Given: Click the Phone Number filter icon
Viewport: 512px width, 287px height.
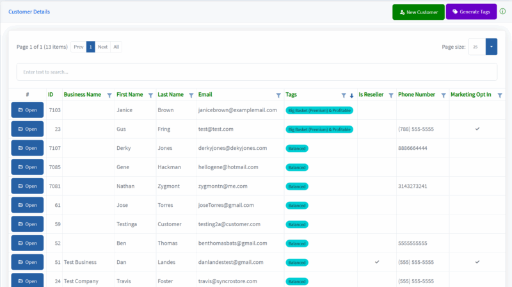Looking at the screenshot, I should (x=444, y=95).
